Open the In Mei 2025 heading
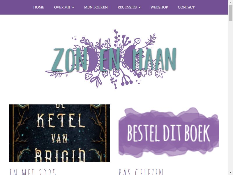This screenshot has height=175, width=233. pos(33,172)
